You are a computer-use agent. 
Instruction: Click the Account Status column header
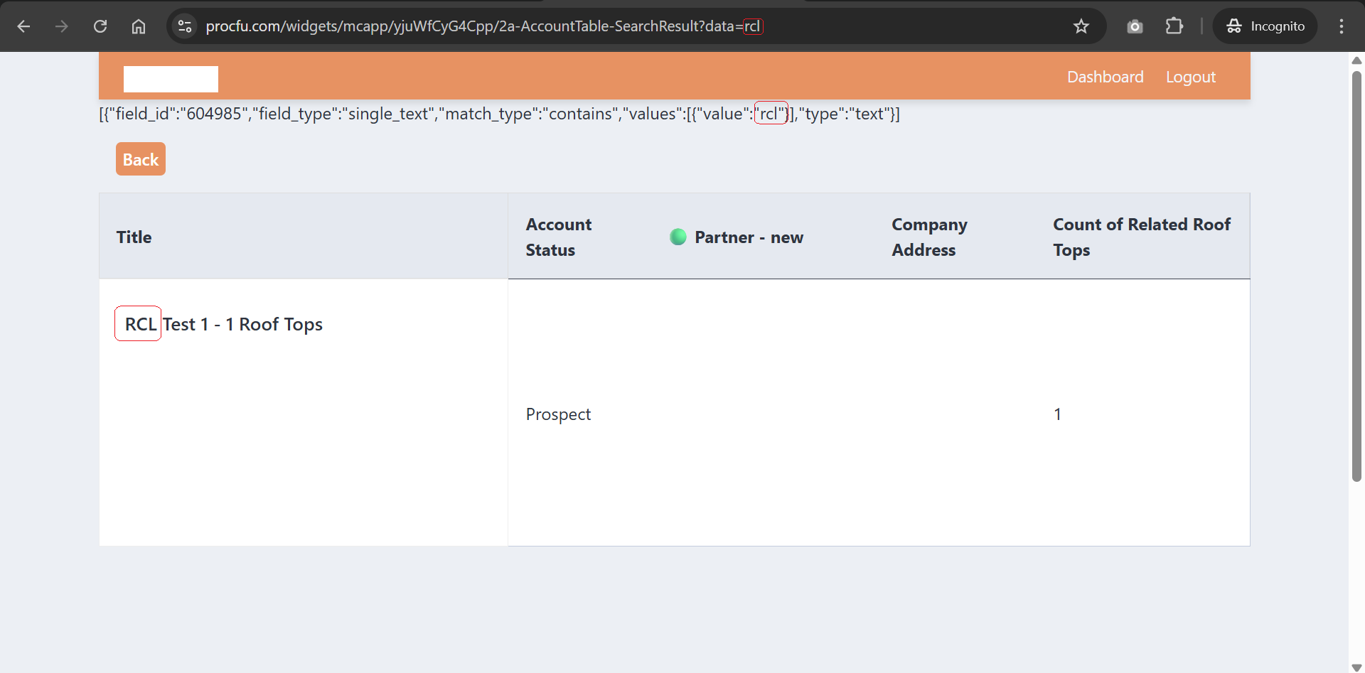pyautogui.click(x=558, y=237)
